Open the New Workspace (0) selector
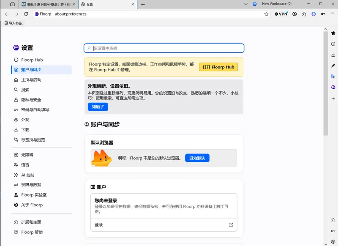Screen dimensions: 338x246 [277, 4]
